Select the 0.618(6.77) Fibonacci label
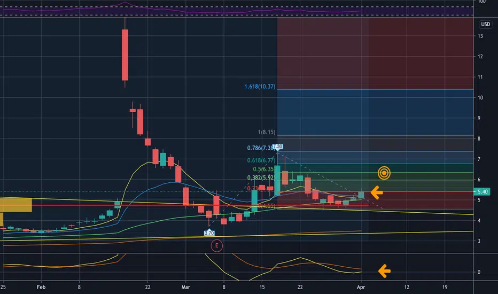 (x=261, y=160)
